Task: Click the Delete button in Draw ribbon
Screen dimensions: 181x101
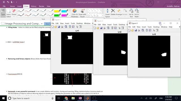Action: [113, 12]
